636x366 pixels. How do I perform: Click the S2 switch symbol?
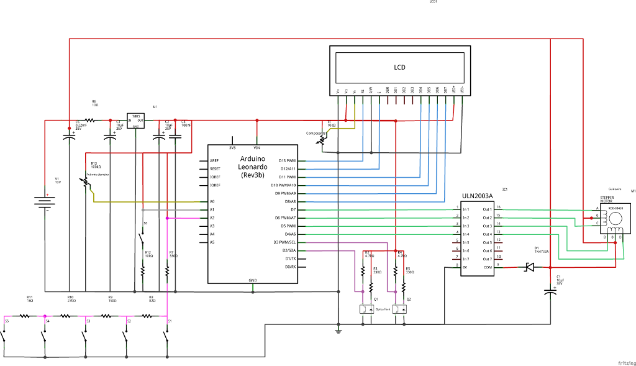tap(125, 336)
